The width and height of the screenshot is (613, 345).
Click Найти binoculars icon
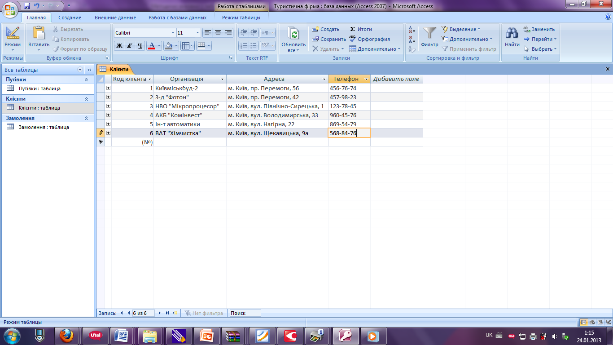[512, 33]
